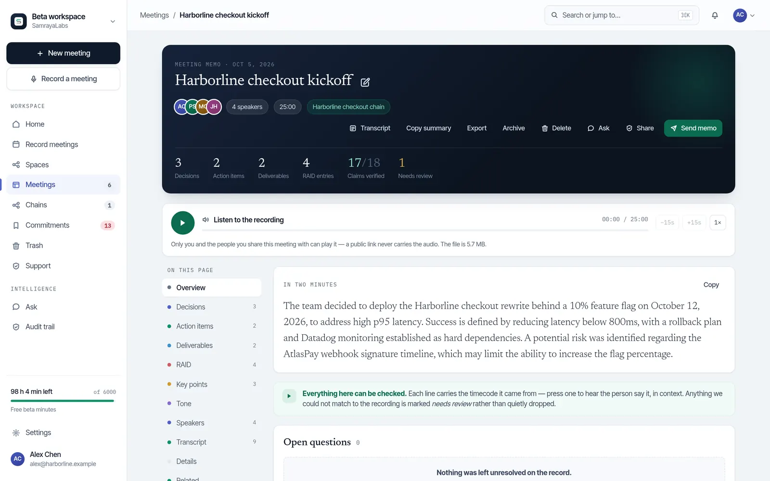Change playback speed 1×
Viewport: 770px width, 481px height.
pyautogui.click(x=718, y=222)
